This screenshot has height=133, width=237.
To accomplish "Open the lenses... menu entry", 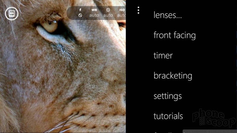I will click(168, 15).
